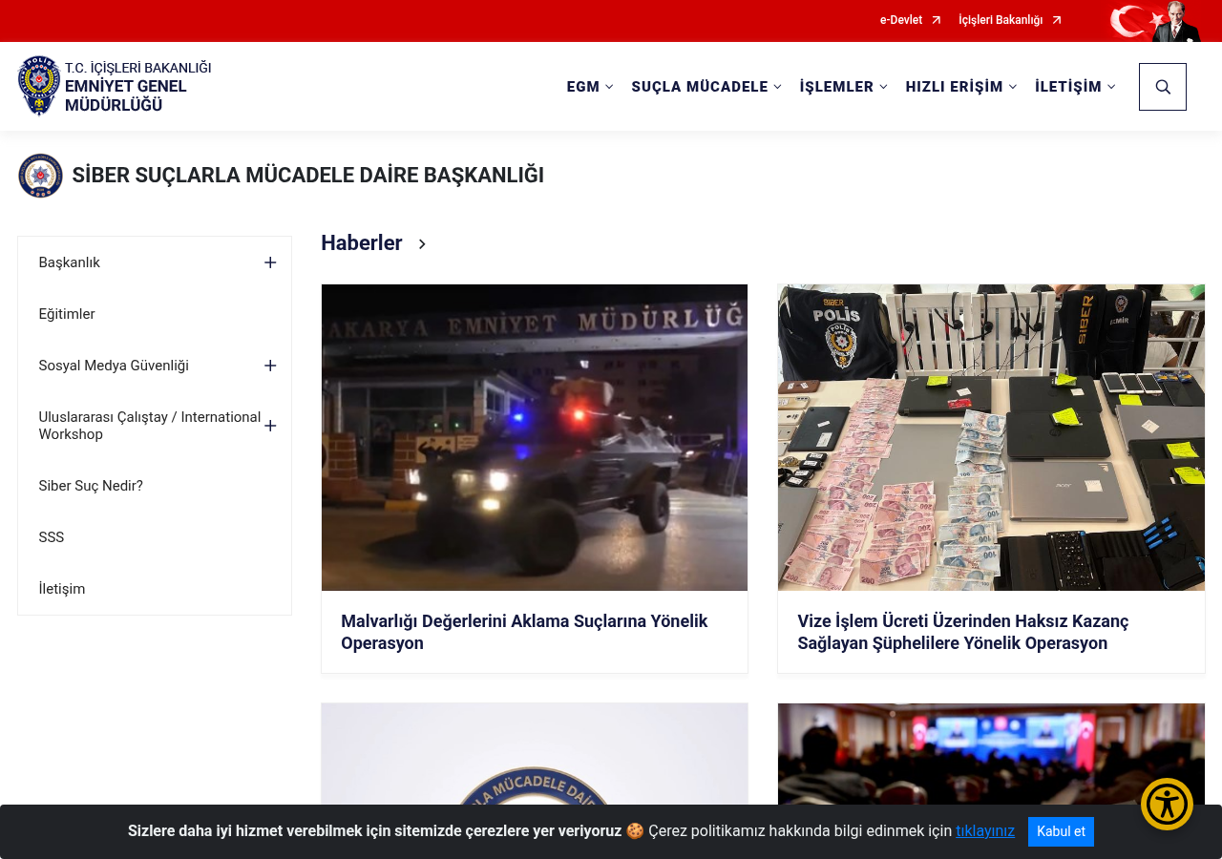Open the HIZLI ERİŞİM dropdown menu
The image size is (1222, 859).
[961, 87]
